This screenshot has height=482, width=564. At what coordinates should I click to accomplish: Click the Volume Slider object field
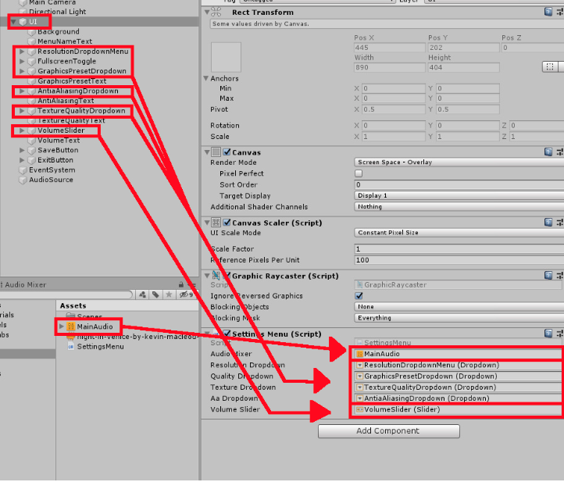coord(457,409)
